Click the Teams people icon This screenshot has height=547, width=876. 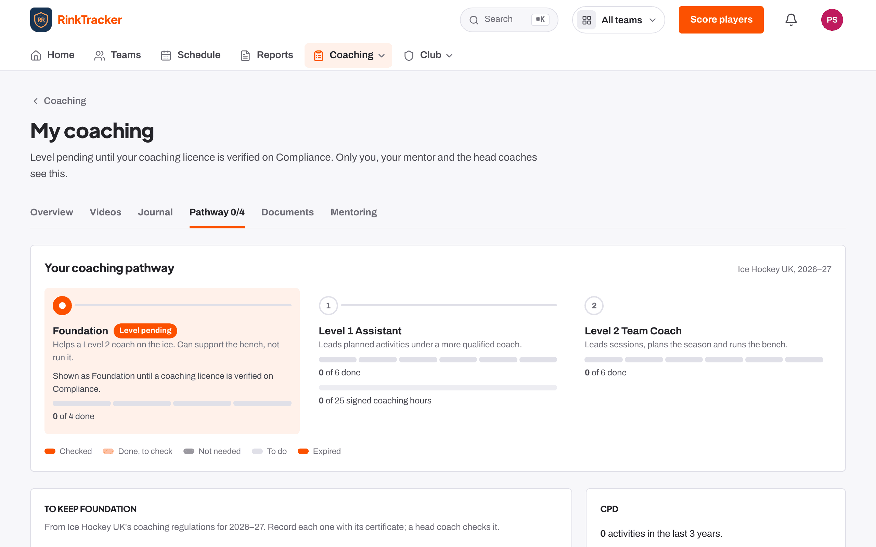click(x=100, y=55)
